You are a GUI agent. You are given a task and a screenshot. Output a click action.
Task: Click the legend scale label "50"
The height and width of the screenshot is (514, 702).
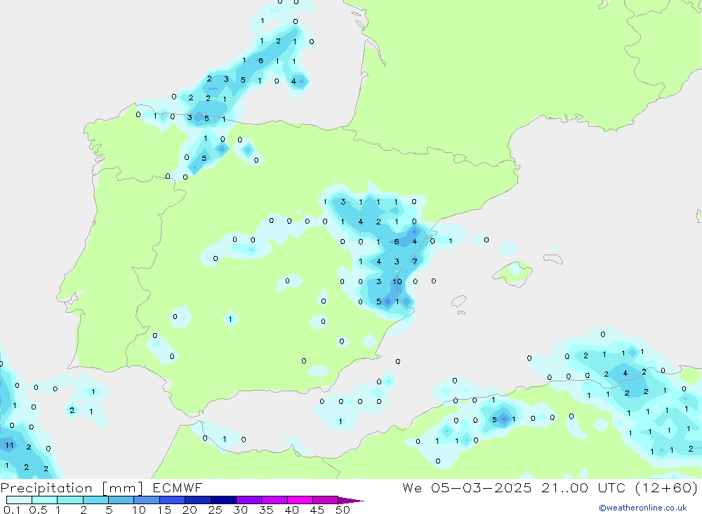pyautogui.click(x=343, y=510)
